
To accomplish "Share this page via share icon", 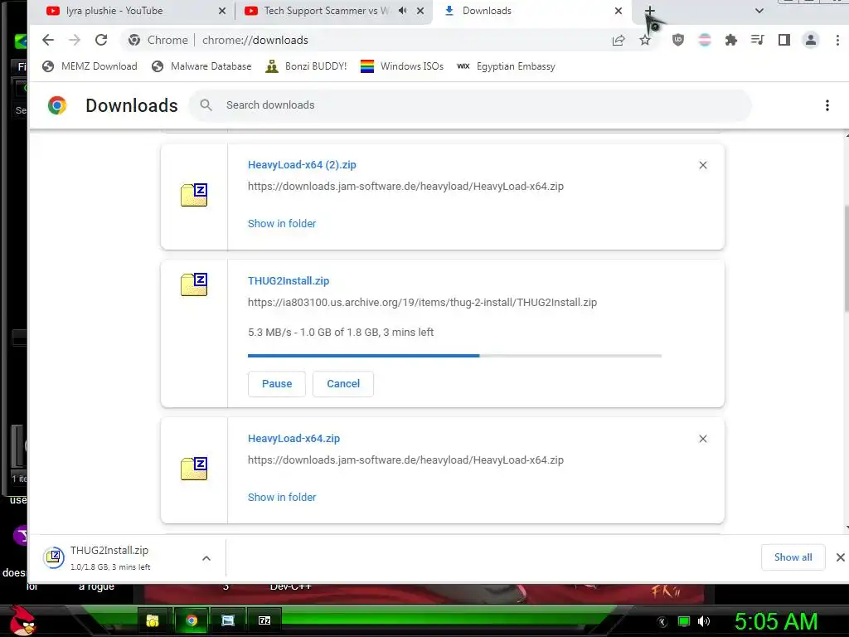I will [619, 40].
